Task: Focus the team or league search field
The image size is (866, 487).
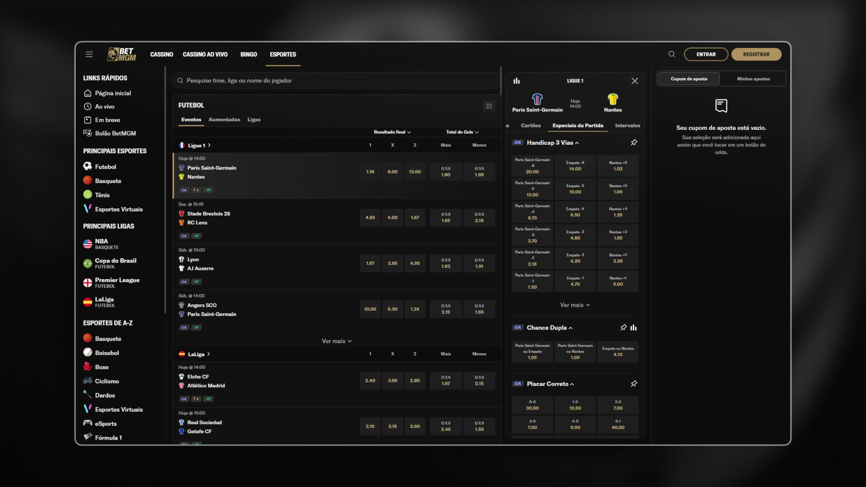Action: [x=336, y=81]
